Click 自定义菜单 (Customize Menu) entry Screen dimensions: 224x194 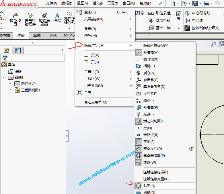click(96, 102)
